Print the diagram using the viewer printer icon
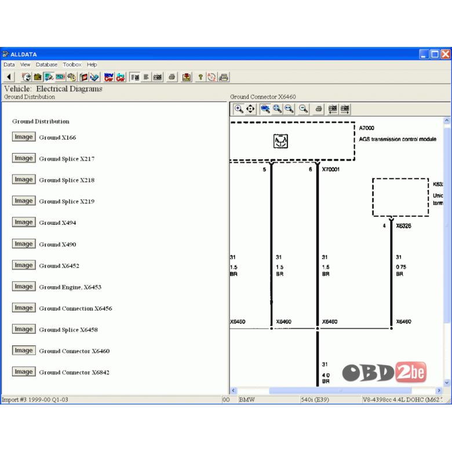 click(319, 109)
